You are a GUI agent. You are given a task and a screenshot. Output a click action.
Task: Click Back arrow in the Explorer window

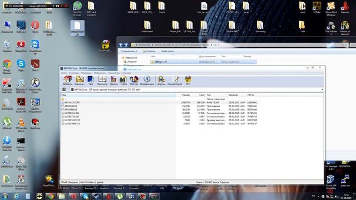[121, 45]
